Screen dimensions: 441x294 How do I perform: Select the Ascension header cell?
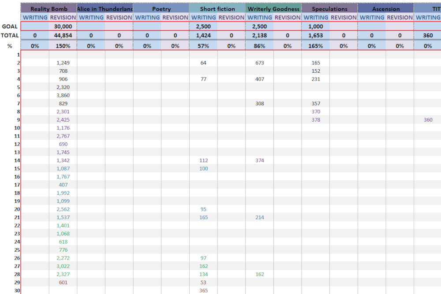(x=385, y=9)
